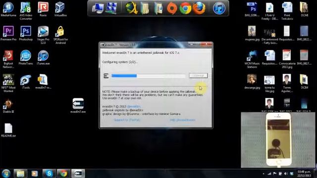Open the VirtualBox desktop icon
The width and height of the screenshot is (317, 178).
pos(60,9)
